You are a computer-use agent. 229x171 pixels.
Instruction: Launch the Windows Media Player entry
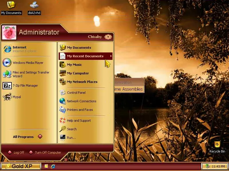pos(29,63)
